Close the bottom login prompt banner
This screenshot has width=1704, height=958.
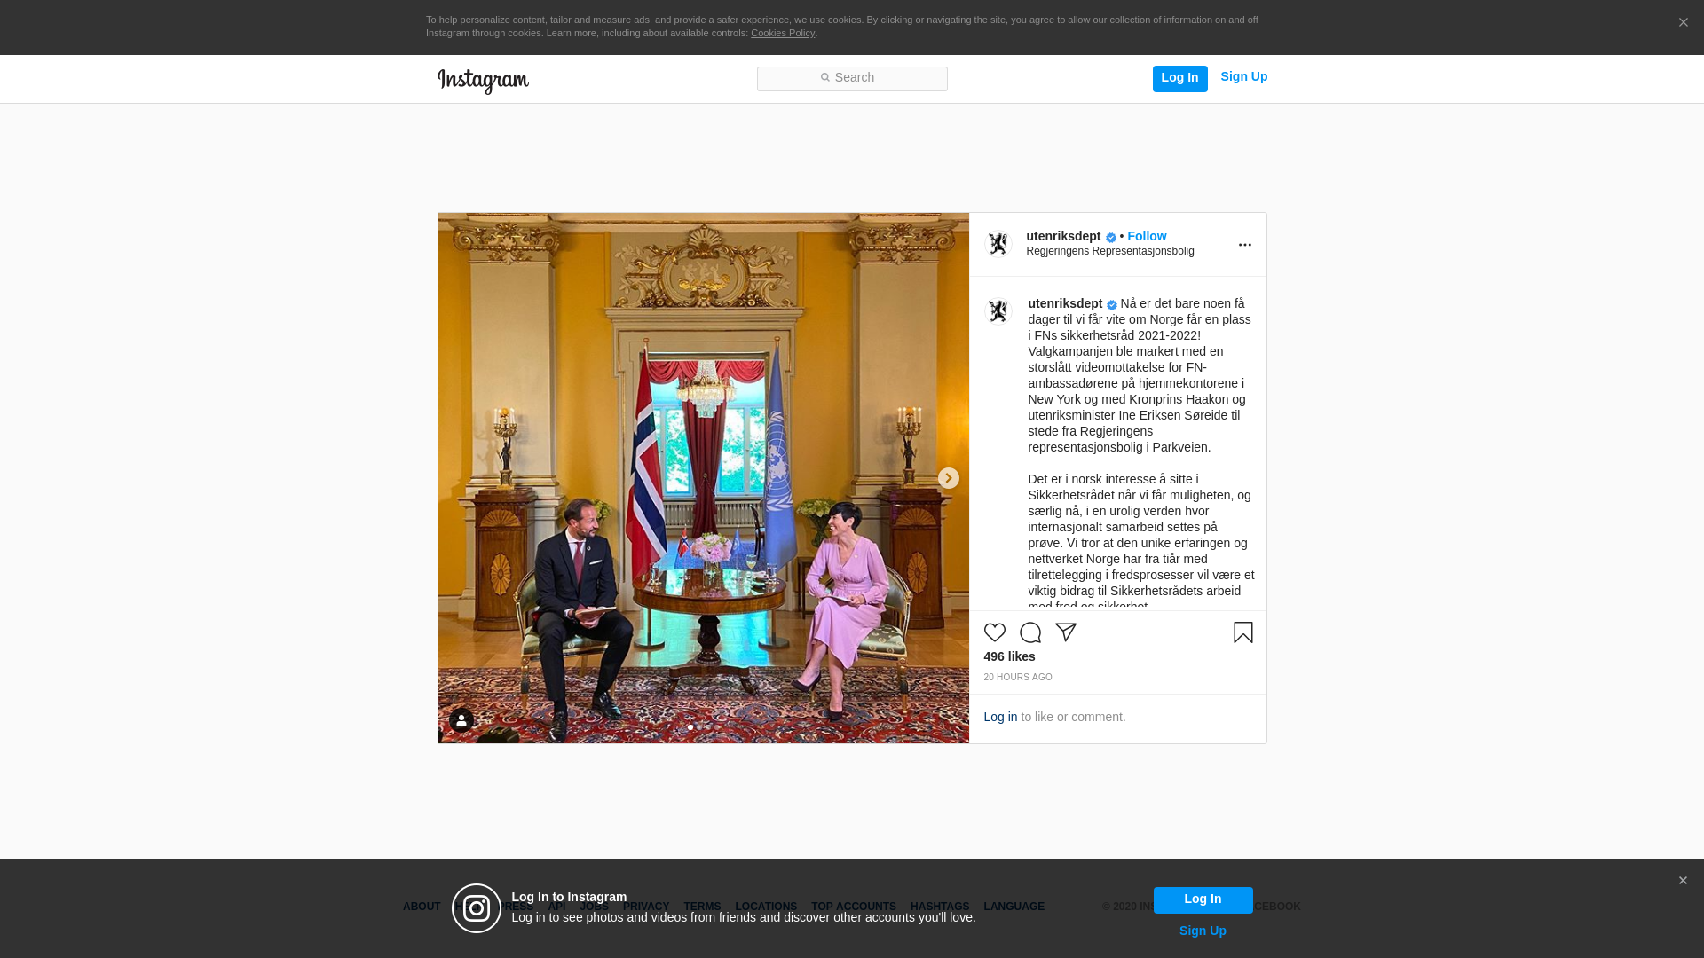point(1682,881)
